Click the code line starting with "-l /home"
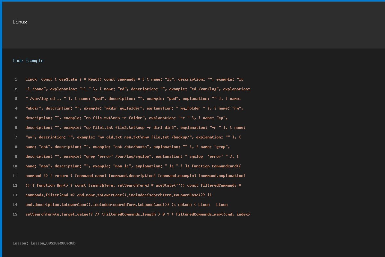Image resolution: width=385 pixels, height=257 pixels. pyautogui.click(x=138, y=89)
